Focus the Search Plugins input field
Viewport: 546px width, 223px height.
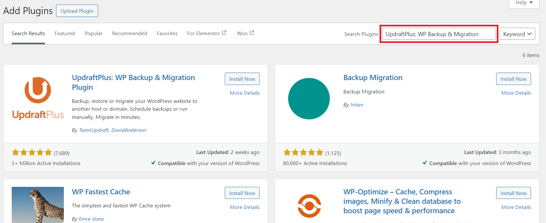438,34
